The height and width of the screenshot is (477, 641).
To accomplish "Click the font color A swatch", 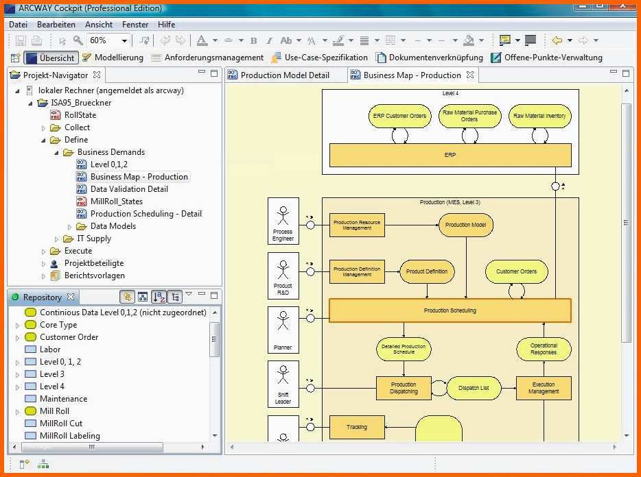I will click(x=202, y=40).
